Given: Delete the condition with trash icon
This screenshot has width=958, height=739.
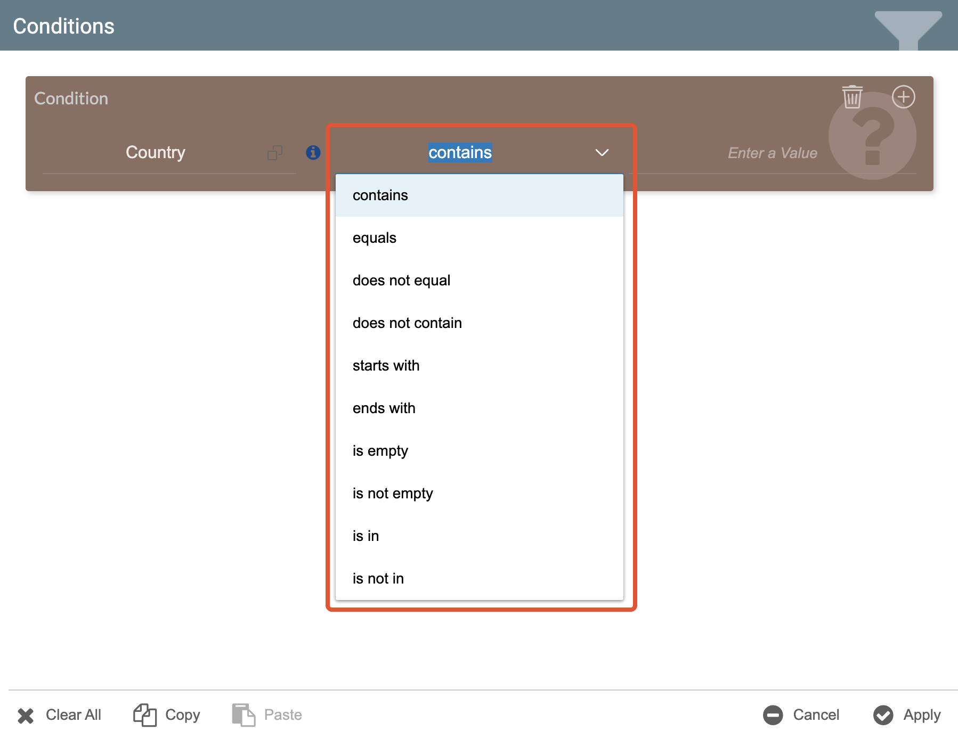Looking at the screenshot, I should [x=852, y=97].
